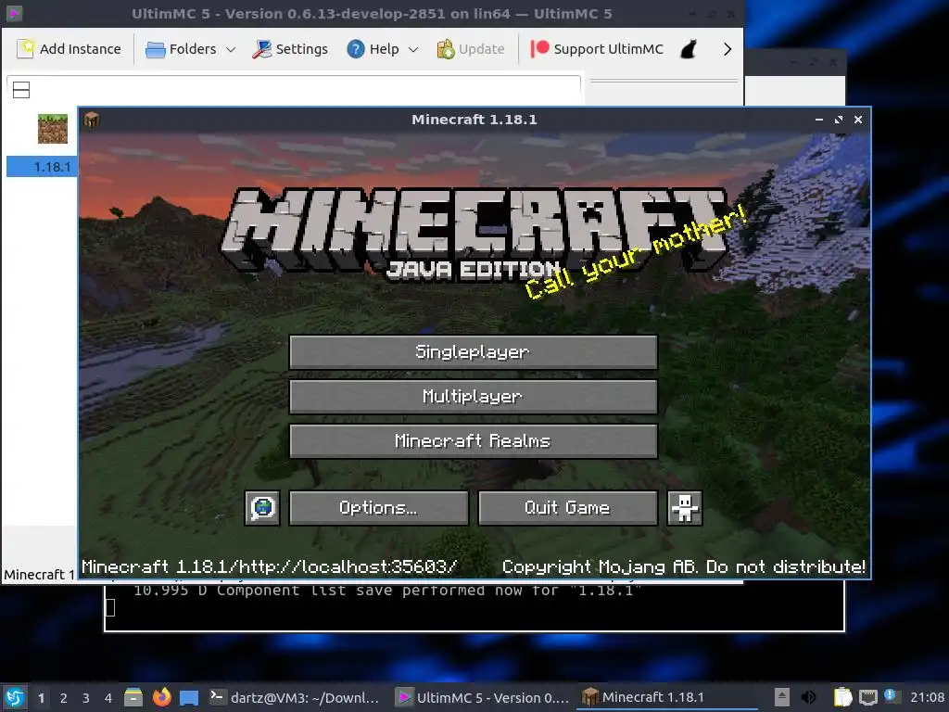This screenshot has width=949, height=712.
Task: Close the Minecraft 1.18.1 window
Action: coord(857,120)
